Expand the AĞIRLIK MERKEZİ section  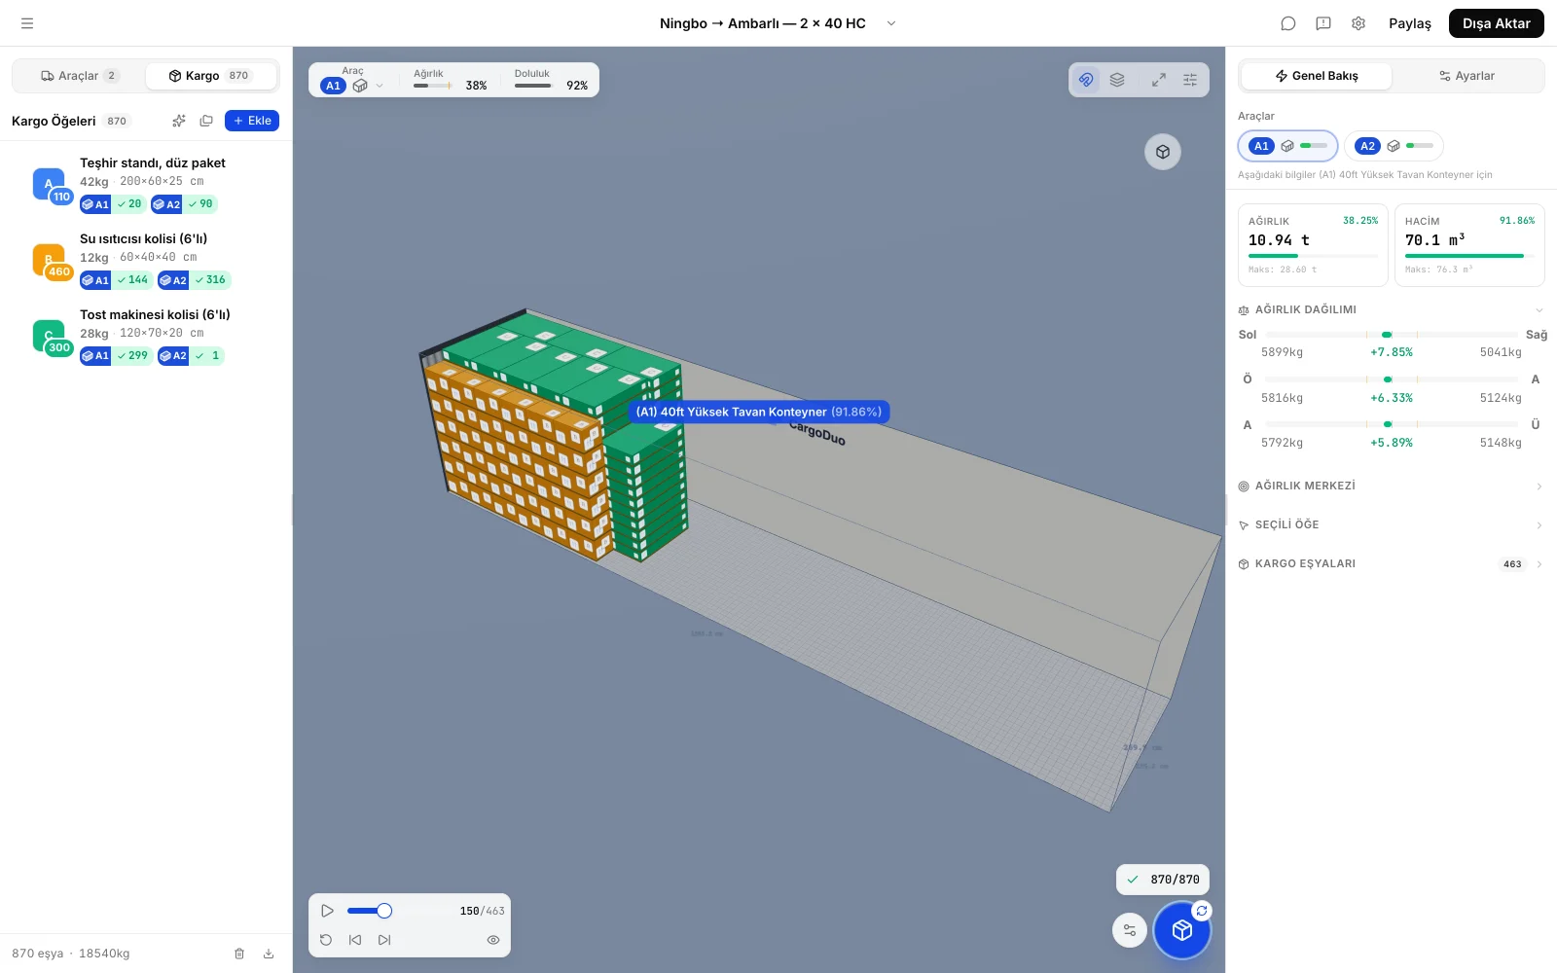click(1391, 486)
